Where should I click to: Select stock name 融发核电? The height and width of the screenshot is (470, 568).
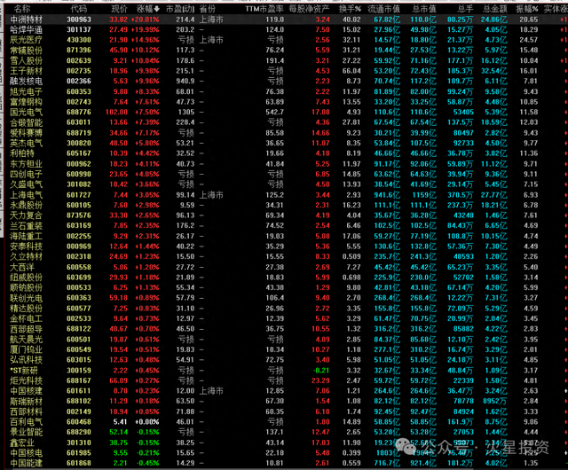[x=26, y=81]
